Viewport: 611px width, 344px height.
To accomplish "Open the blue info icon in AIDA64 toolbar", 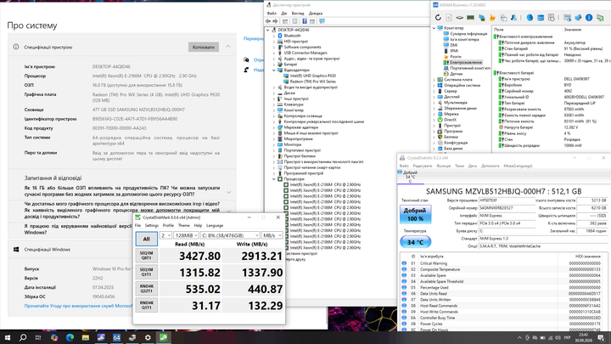I will 589,18.
